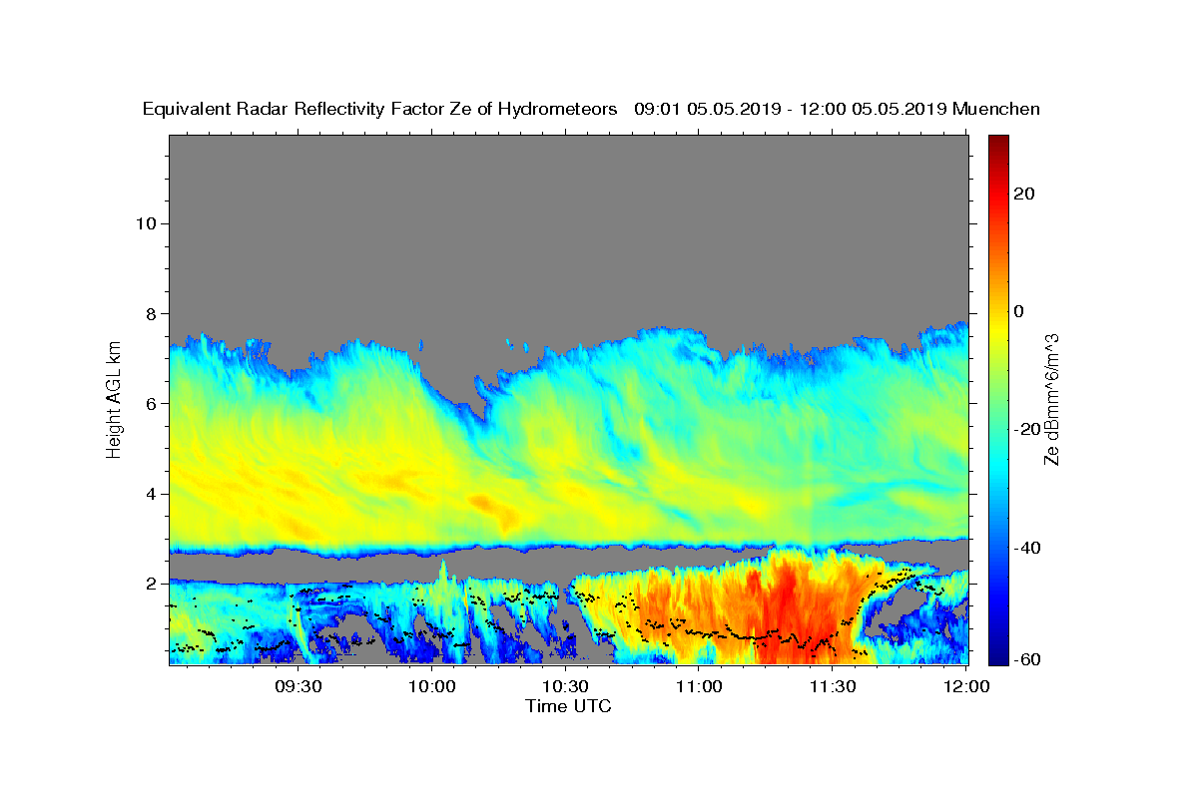Click the 12:00 time tick label
Viewport: 1198px width, 798px height.
click(964, 686)
